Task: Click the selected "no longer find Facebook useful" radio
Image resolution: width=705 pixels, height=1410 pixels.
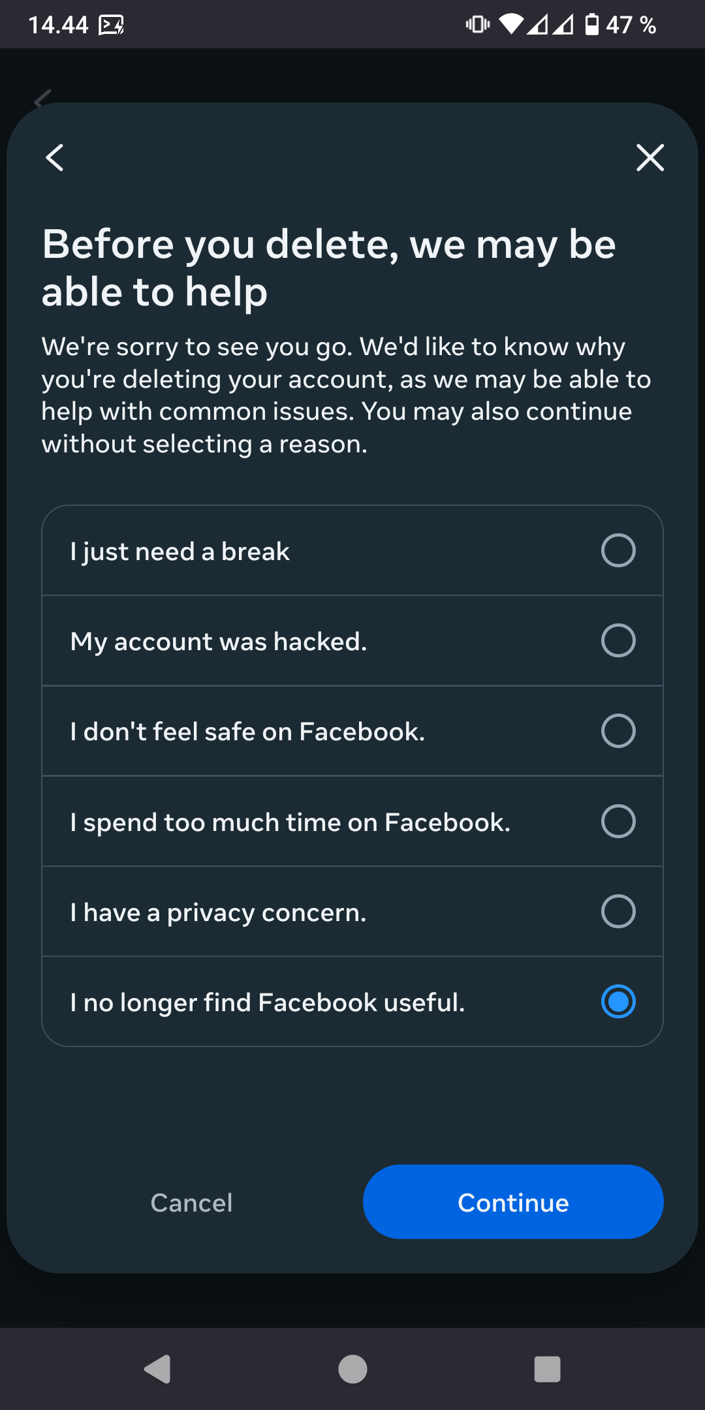Action: pyautogui.click(x=618, y=1001)
